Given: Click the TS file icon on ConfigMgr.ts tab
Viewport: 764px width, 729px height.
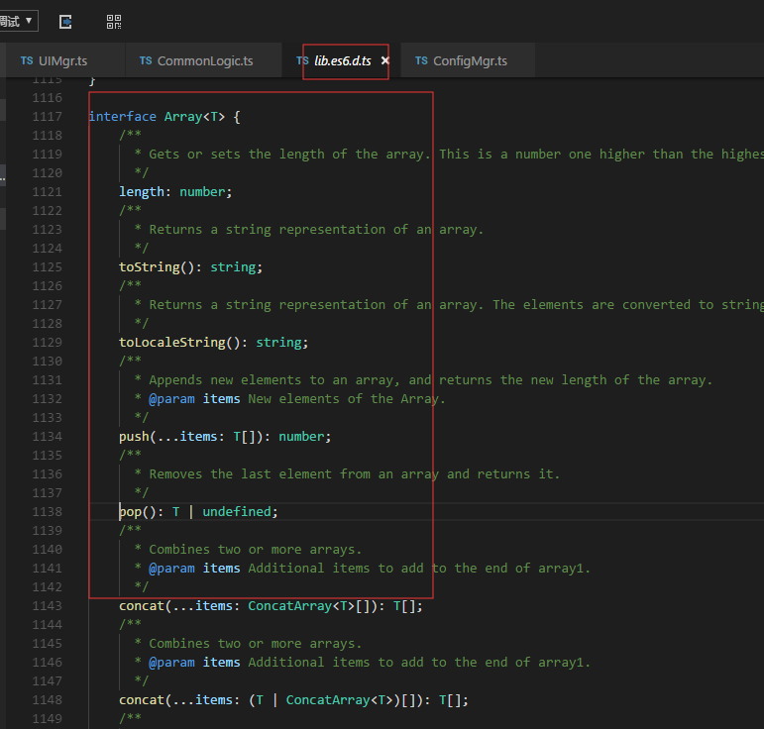Looking at the screenshot, I should coord(421,61).
